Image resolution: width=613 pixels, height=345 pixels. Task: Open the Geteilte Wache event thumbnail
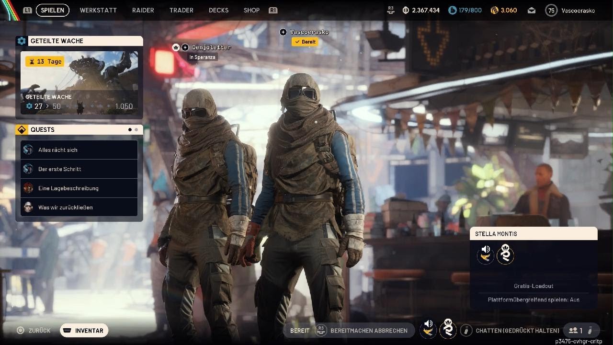[79, 83]
